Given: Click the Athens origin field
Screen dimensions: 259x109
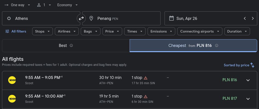Looking at the screenshot, I should tap(41, 18).
